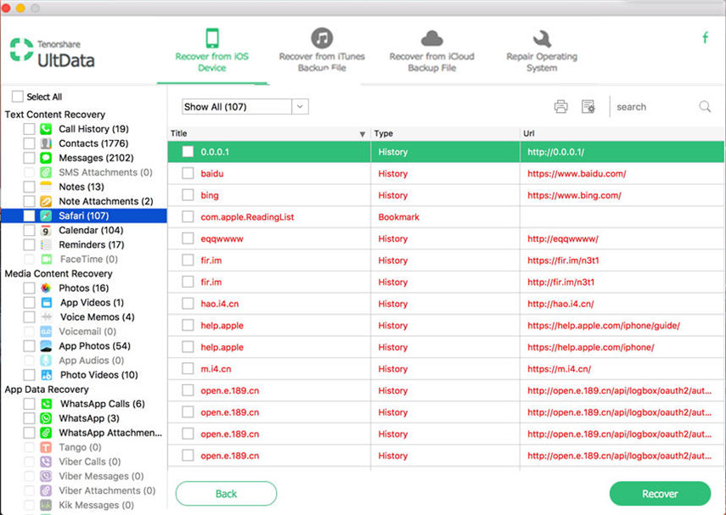Click the Photo Videos icon
726x515 pixels.
click(x=47, y=375)
